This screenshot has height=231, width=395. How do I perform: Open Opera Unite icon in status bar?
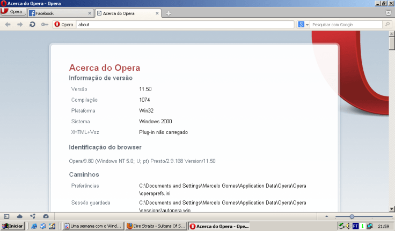pyautogui.click(x=33, y=216)
